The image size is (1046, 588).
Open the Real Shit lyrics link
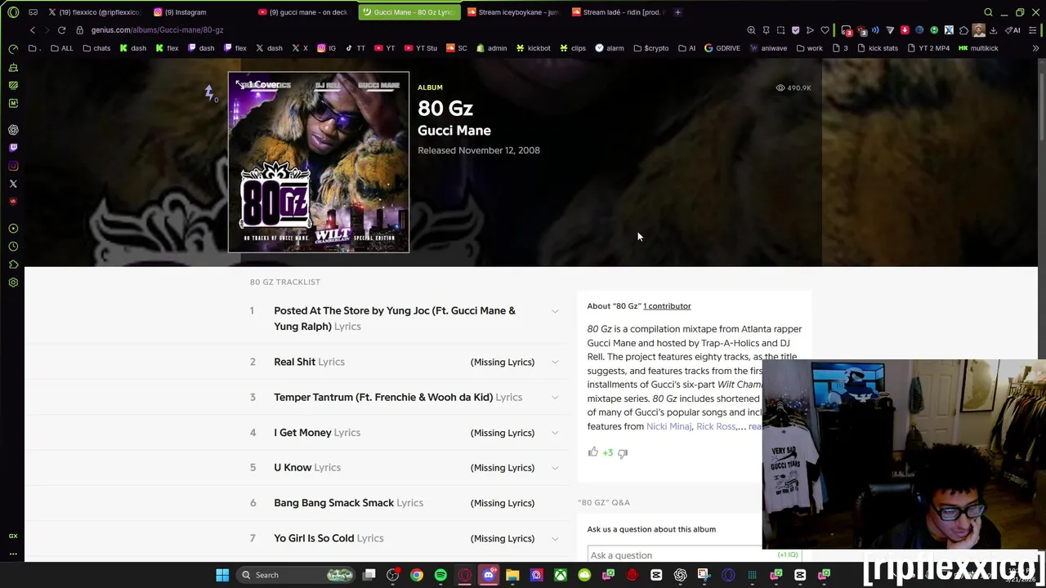309,362
